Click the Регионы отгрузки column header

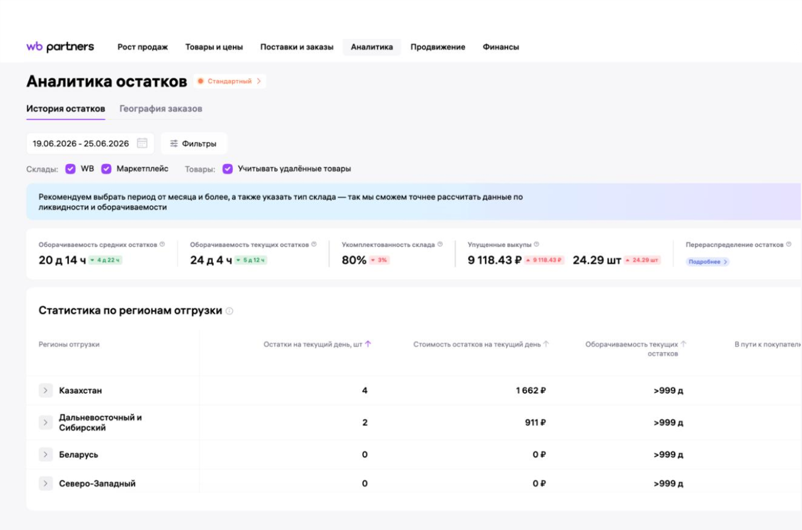tap(69, 344)
